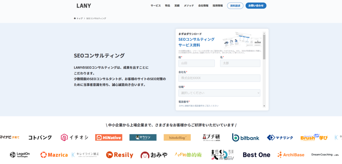Click the 電話番号 field label
342x164 pixels.
coord(184,102)
